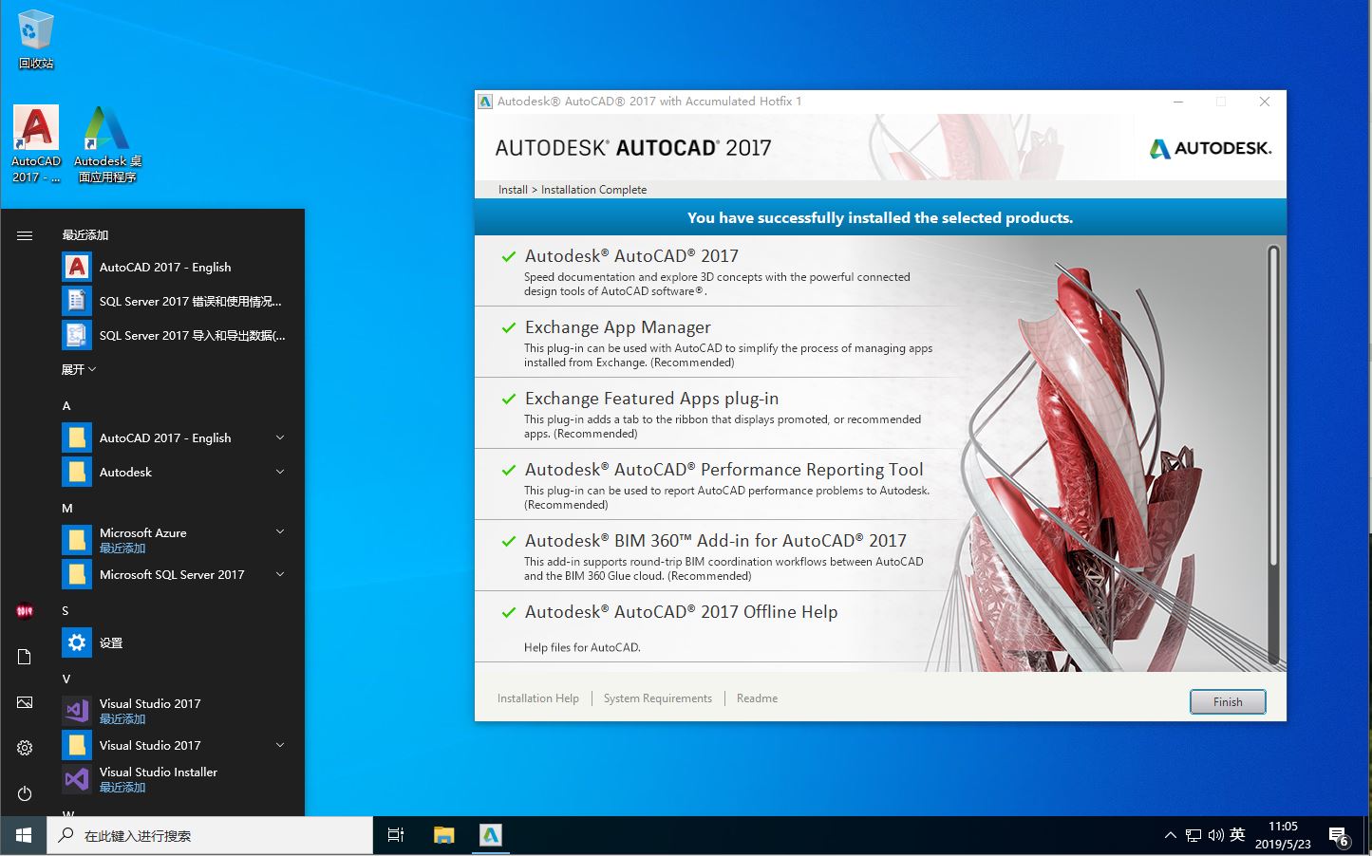1372x856 pixels.
Task: Click the volume speaker tray icon
Action: point(1216,835)
